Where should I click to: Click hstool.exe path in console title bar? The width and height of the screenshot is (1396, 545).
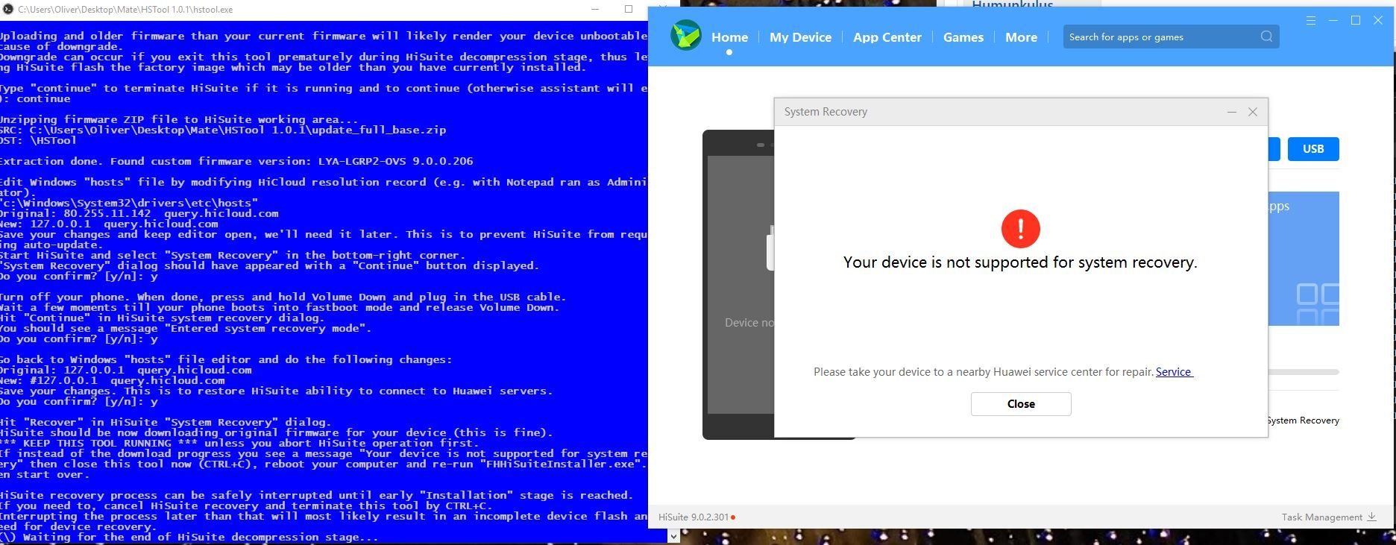125,10
